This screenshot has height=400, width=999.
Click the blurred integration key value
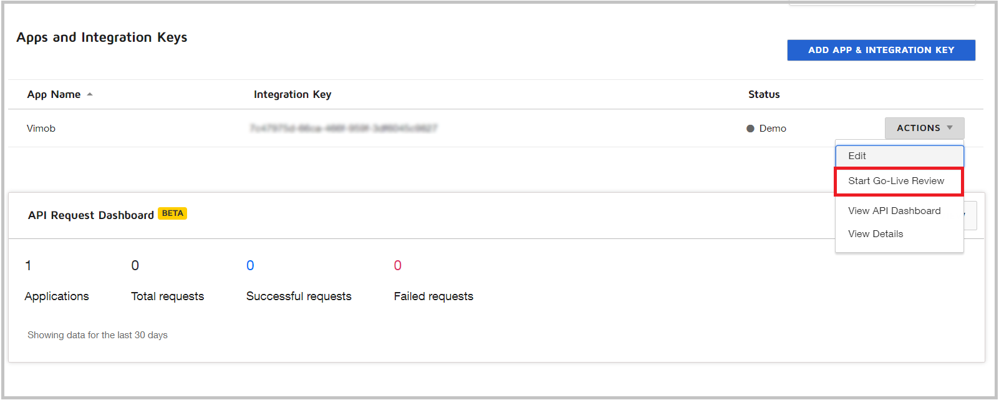(x=344, y=129)
